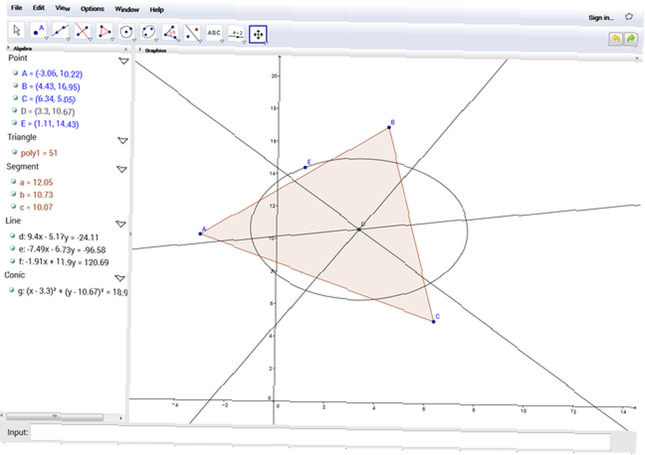
Task: Select the Circle with Center tool
Action: click(126, 32)
